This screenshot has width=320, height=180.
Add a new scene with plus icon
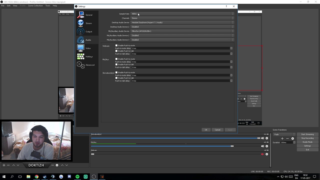click(x=4, y=165)
